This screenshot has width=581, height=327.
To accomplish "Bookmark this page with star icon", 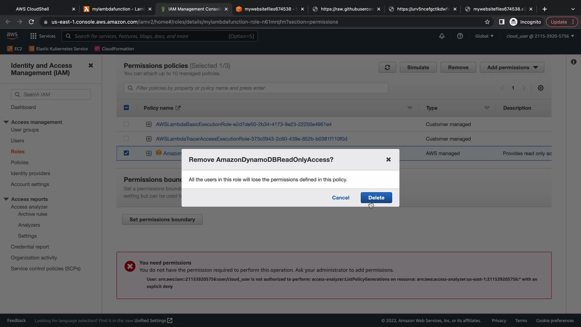I will point(487,22).
